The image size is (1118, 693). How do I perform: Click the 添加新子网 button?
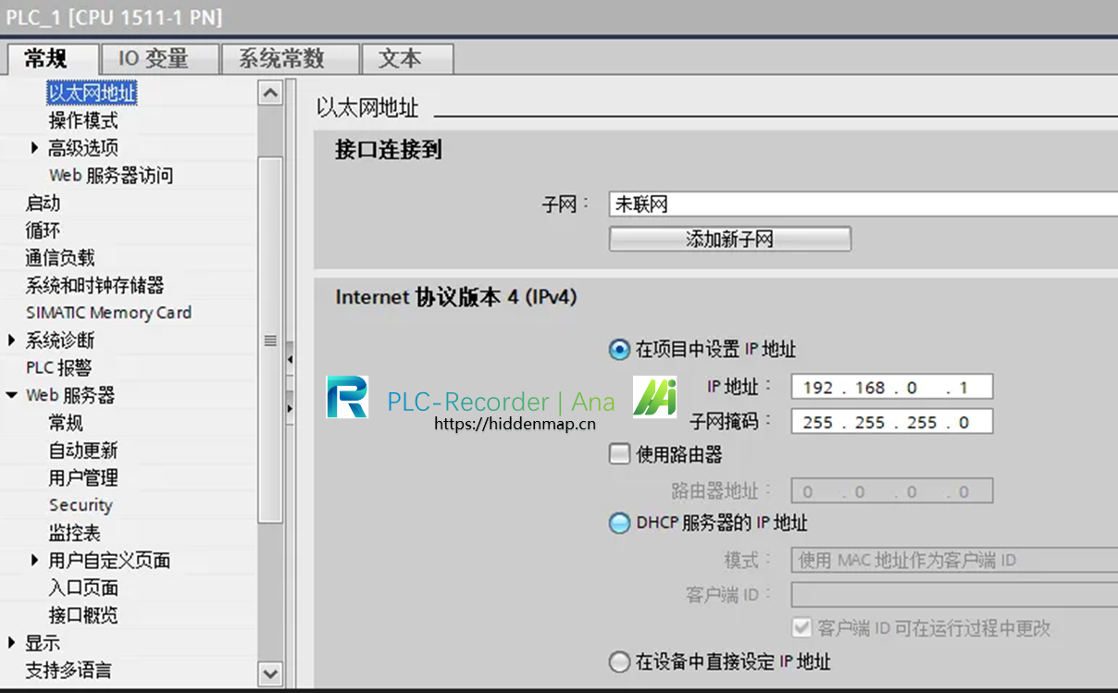pos(729,239)
